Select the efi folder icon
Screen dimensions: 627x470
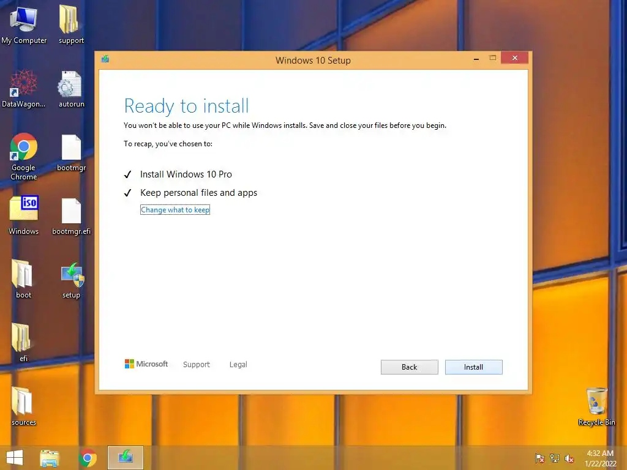24,343
